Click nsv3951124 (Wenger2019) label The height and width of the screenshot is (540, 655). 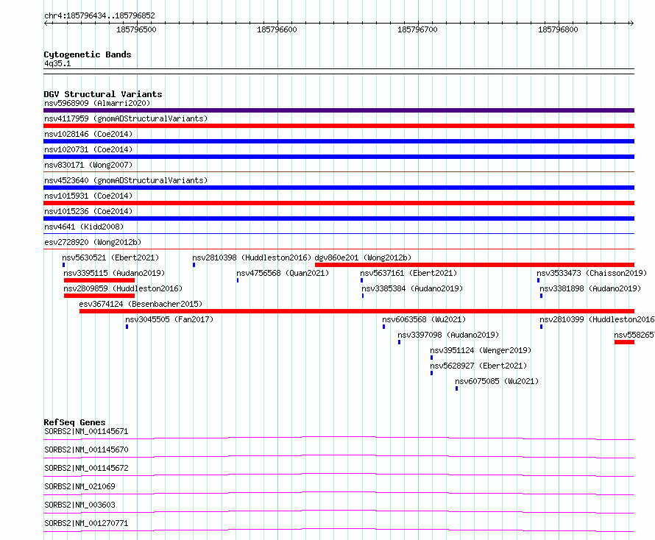481,350
